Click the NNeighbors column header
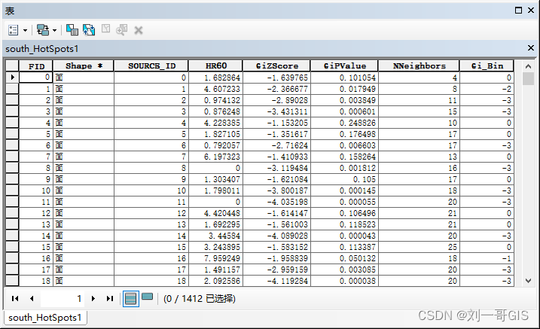The image size is (540, 329). click(x=419, y=66)
